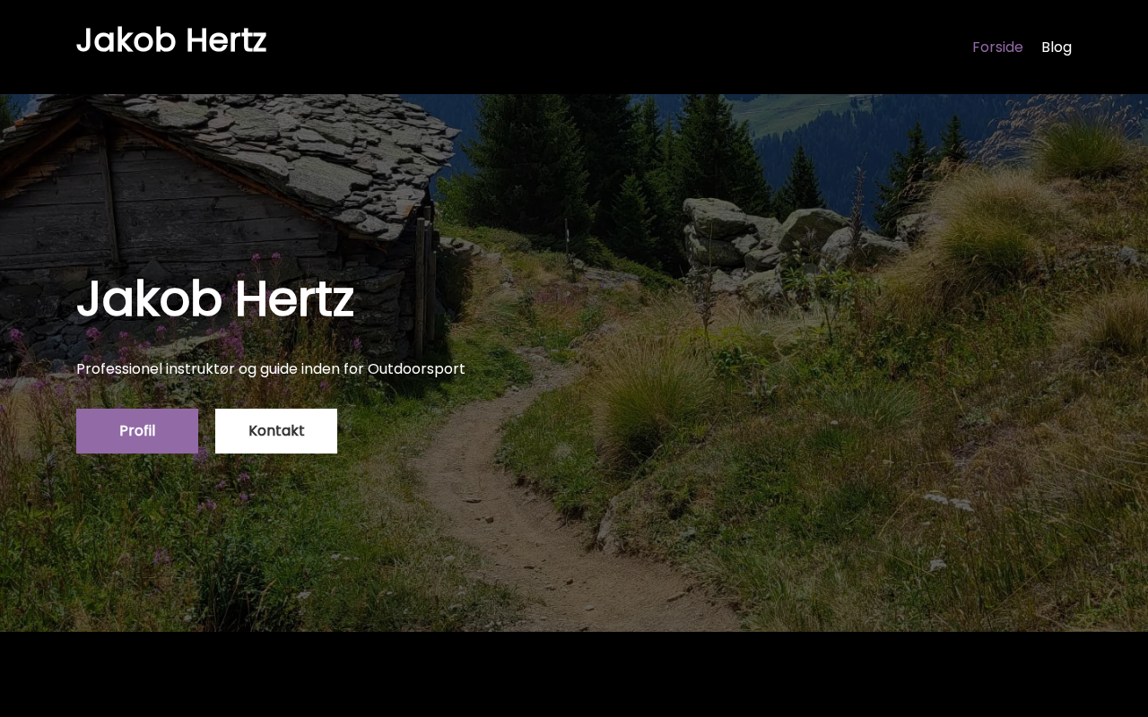
Task: Click the white Kontakt button
Action: pos(276,431)
